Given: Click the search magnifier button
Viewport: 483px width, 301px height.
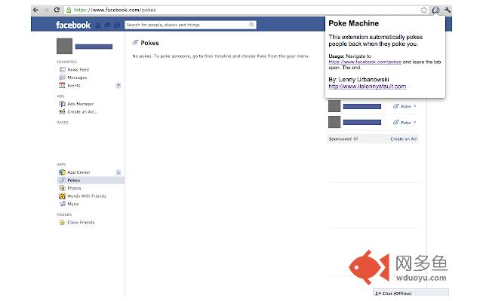Looking at the screenshot, I should pos(251,25).
